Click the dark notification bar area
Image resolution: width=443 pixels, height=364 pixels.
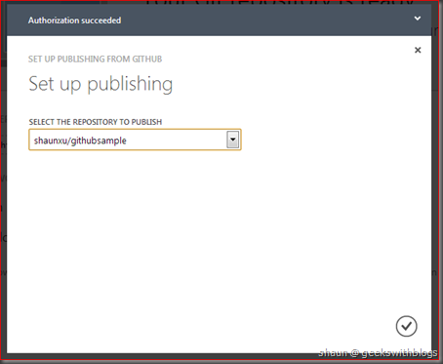coord(219,20)
